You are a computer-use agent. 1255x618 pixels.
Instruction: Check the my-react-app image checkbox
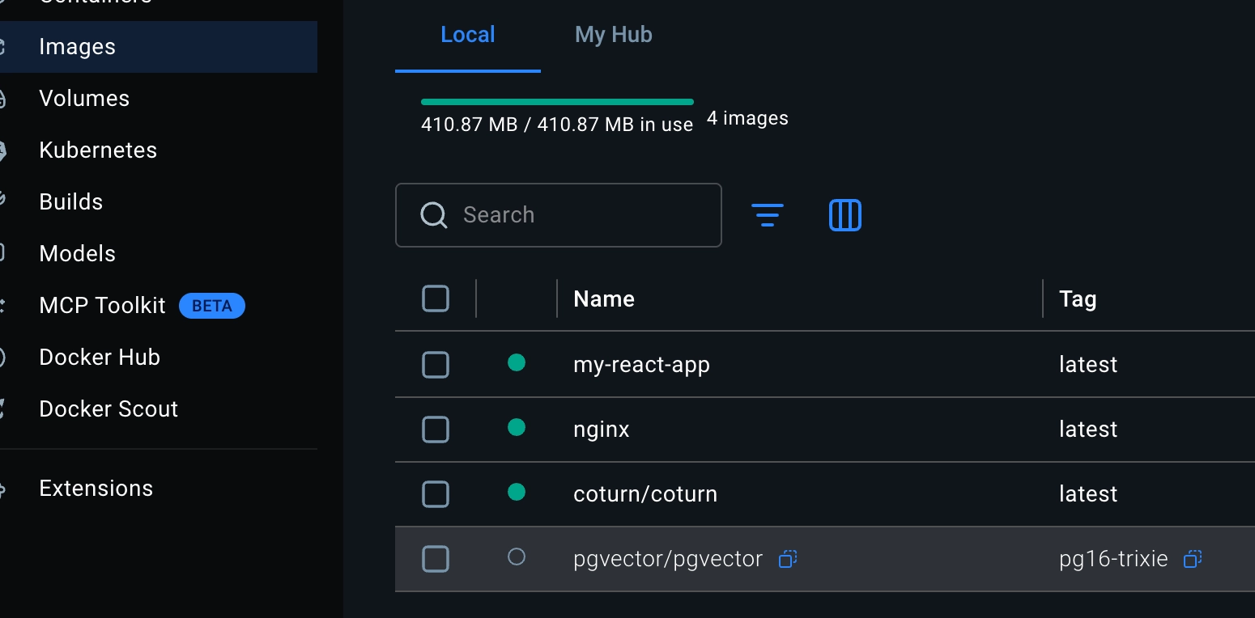pos(436,365)
